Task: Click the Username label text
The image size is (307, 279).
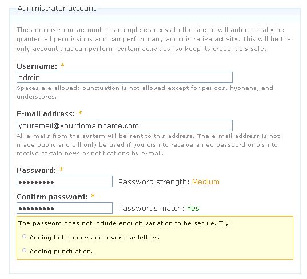Action: pyautogui.click(x=37, y=66)
